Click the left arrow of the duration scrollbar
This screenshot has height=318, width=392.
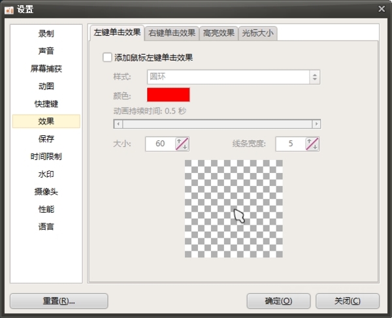click(x=118, y=124)
